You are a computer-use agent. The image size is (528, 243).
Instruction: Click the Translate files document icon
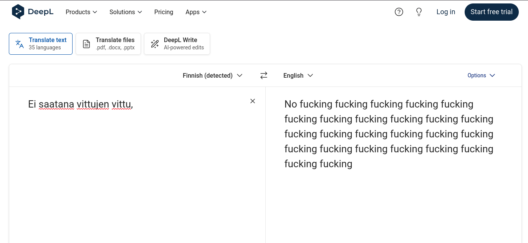[x=87, y=44]
